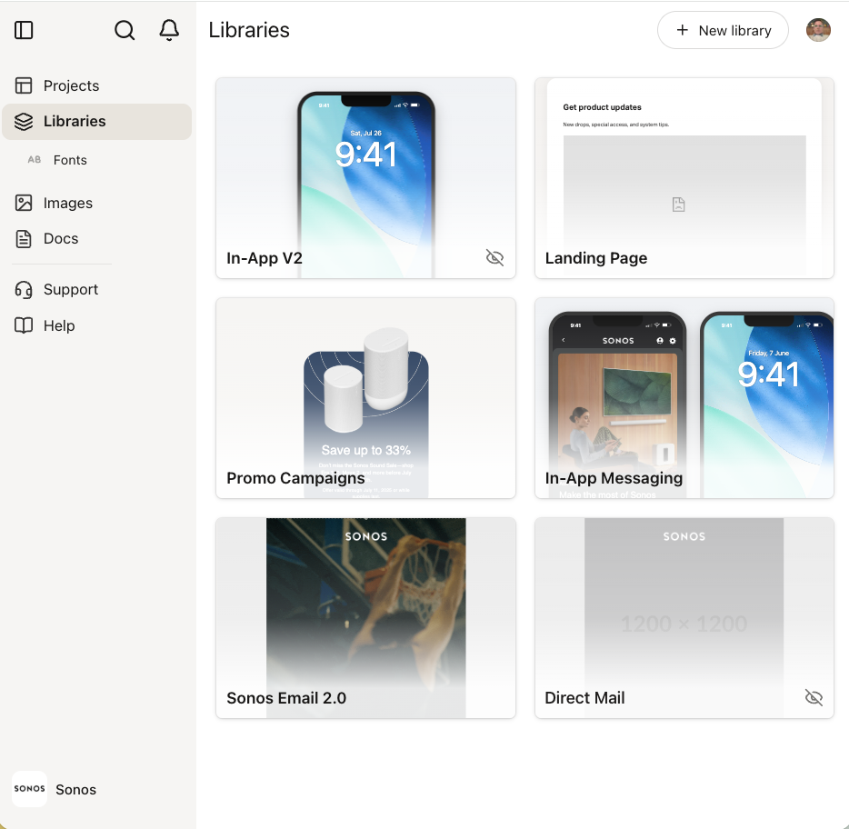Select Libraries in the sidebar
849x829 pixels.
click(97, 121)
